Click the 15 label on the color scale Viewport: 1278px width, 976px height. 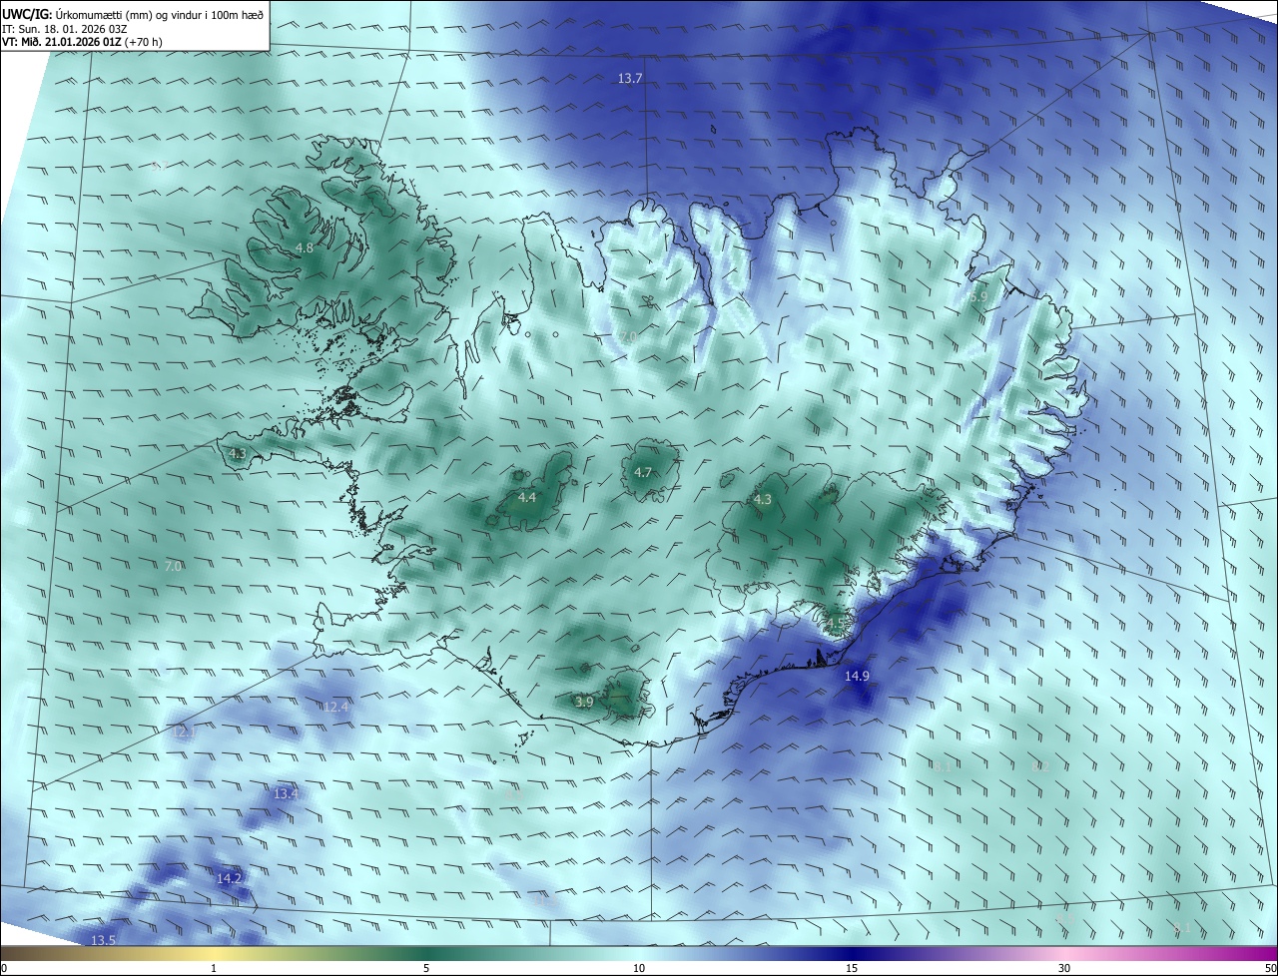852,968
